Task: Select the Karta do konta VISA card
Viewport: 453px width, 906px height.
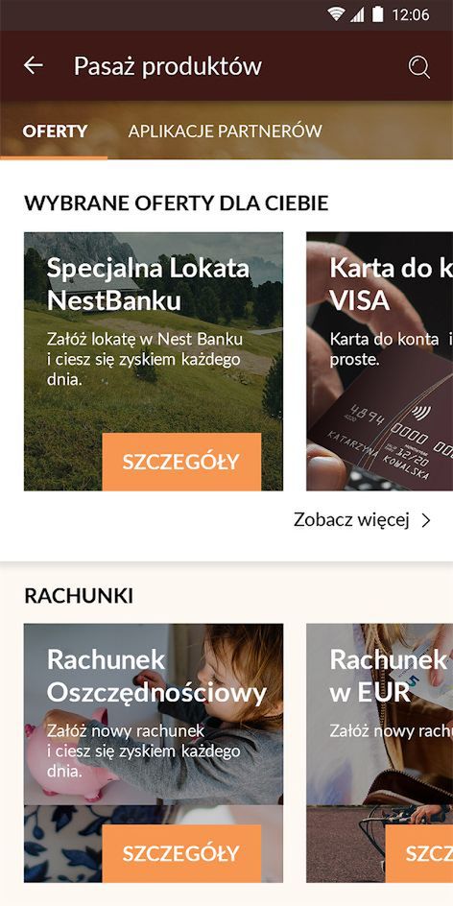Action: pos(380,362)
